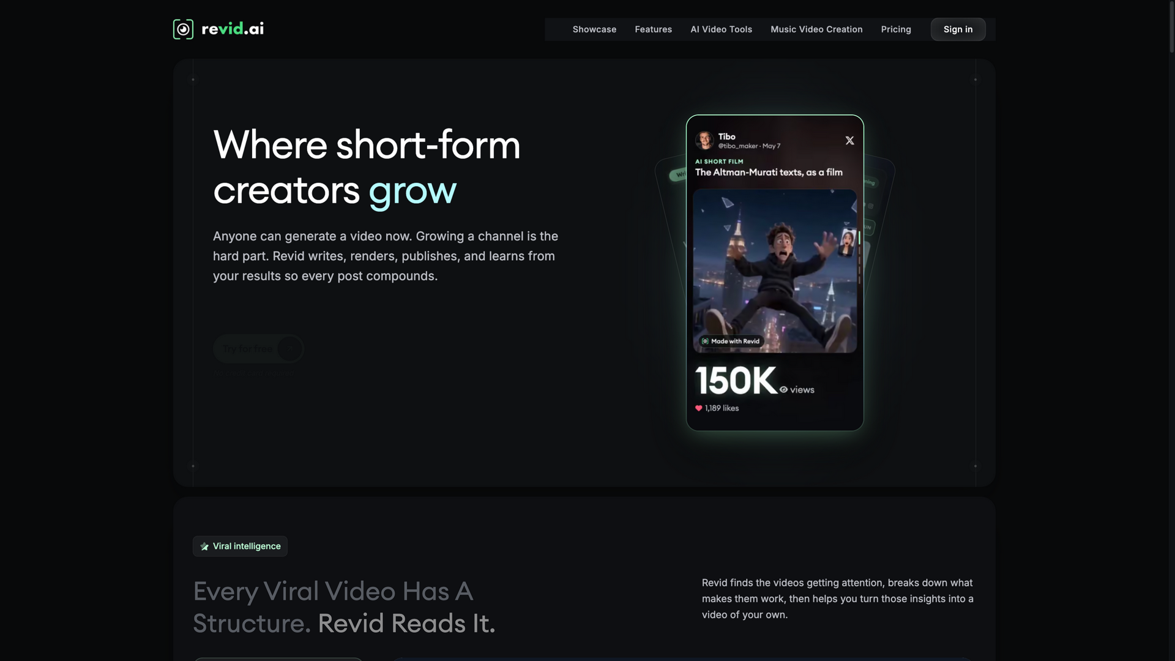Click the eye views icon
Image resolution: width=1175 pixels, height=661 pixels.
point(783,390)
